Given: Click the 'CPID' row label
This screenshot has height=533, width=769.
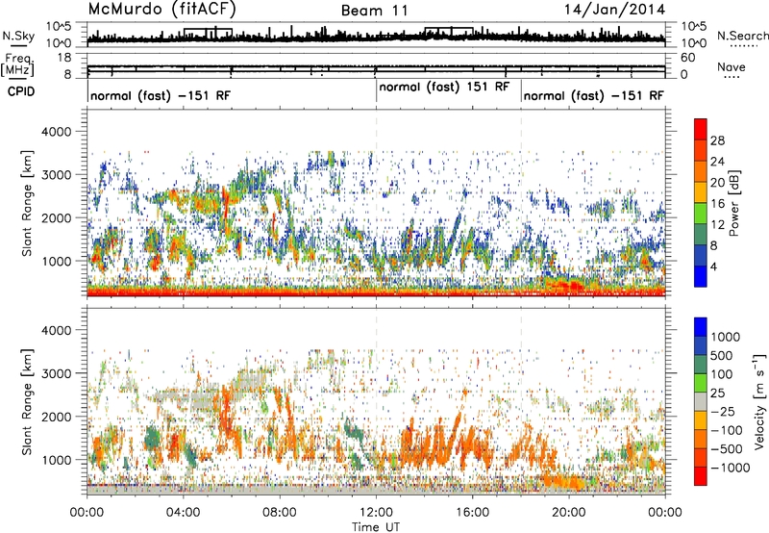Looking at the screenshot, I should [21, 91].
